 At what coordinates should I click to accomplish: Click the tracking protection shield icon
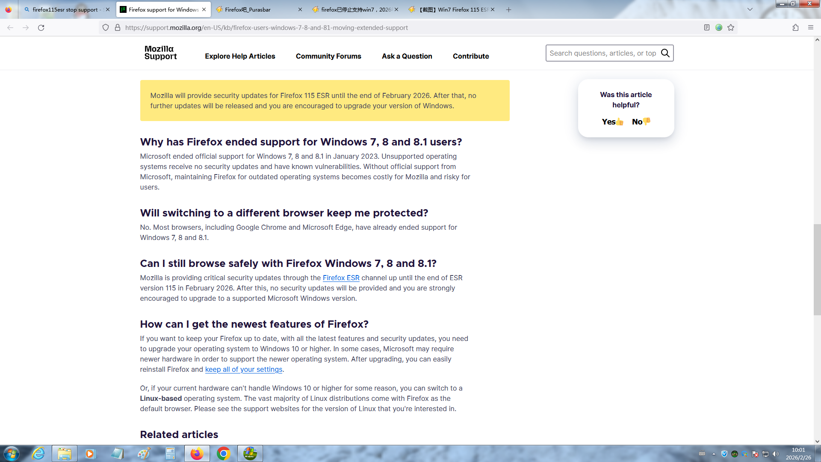pos(106,28)
